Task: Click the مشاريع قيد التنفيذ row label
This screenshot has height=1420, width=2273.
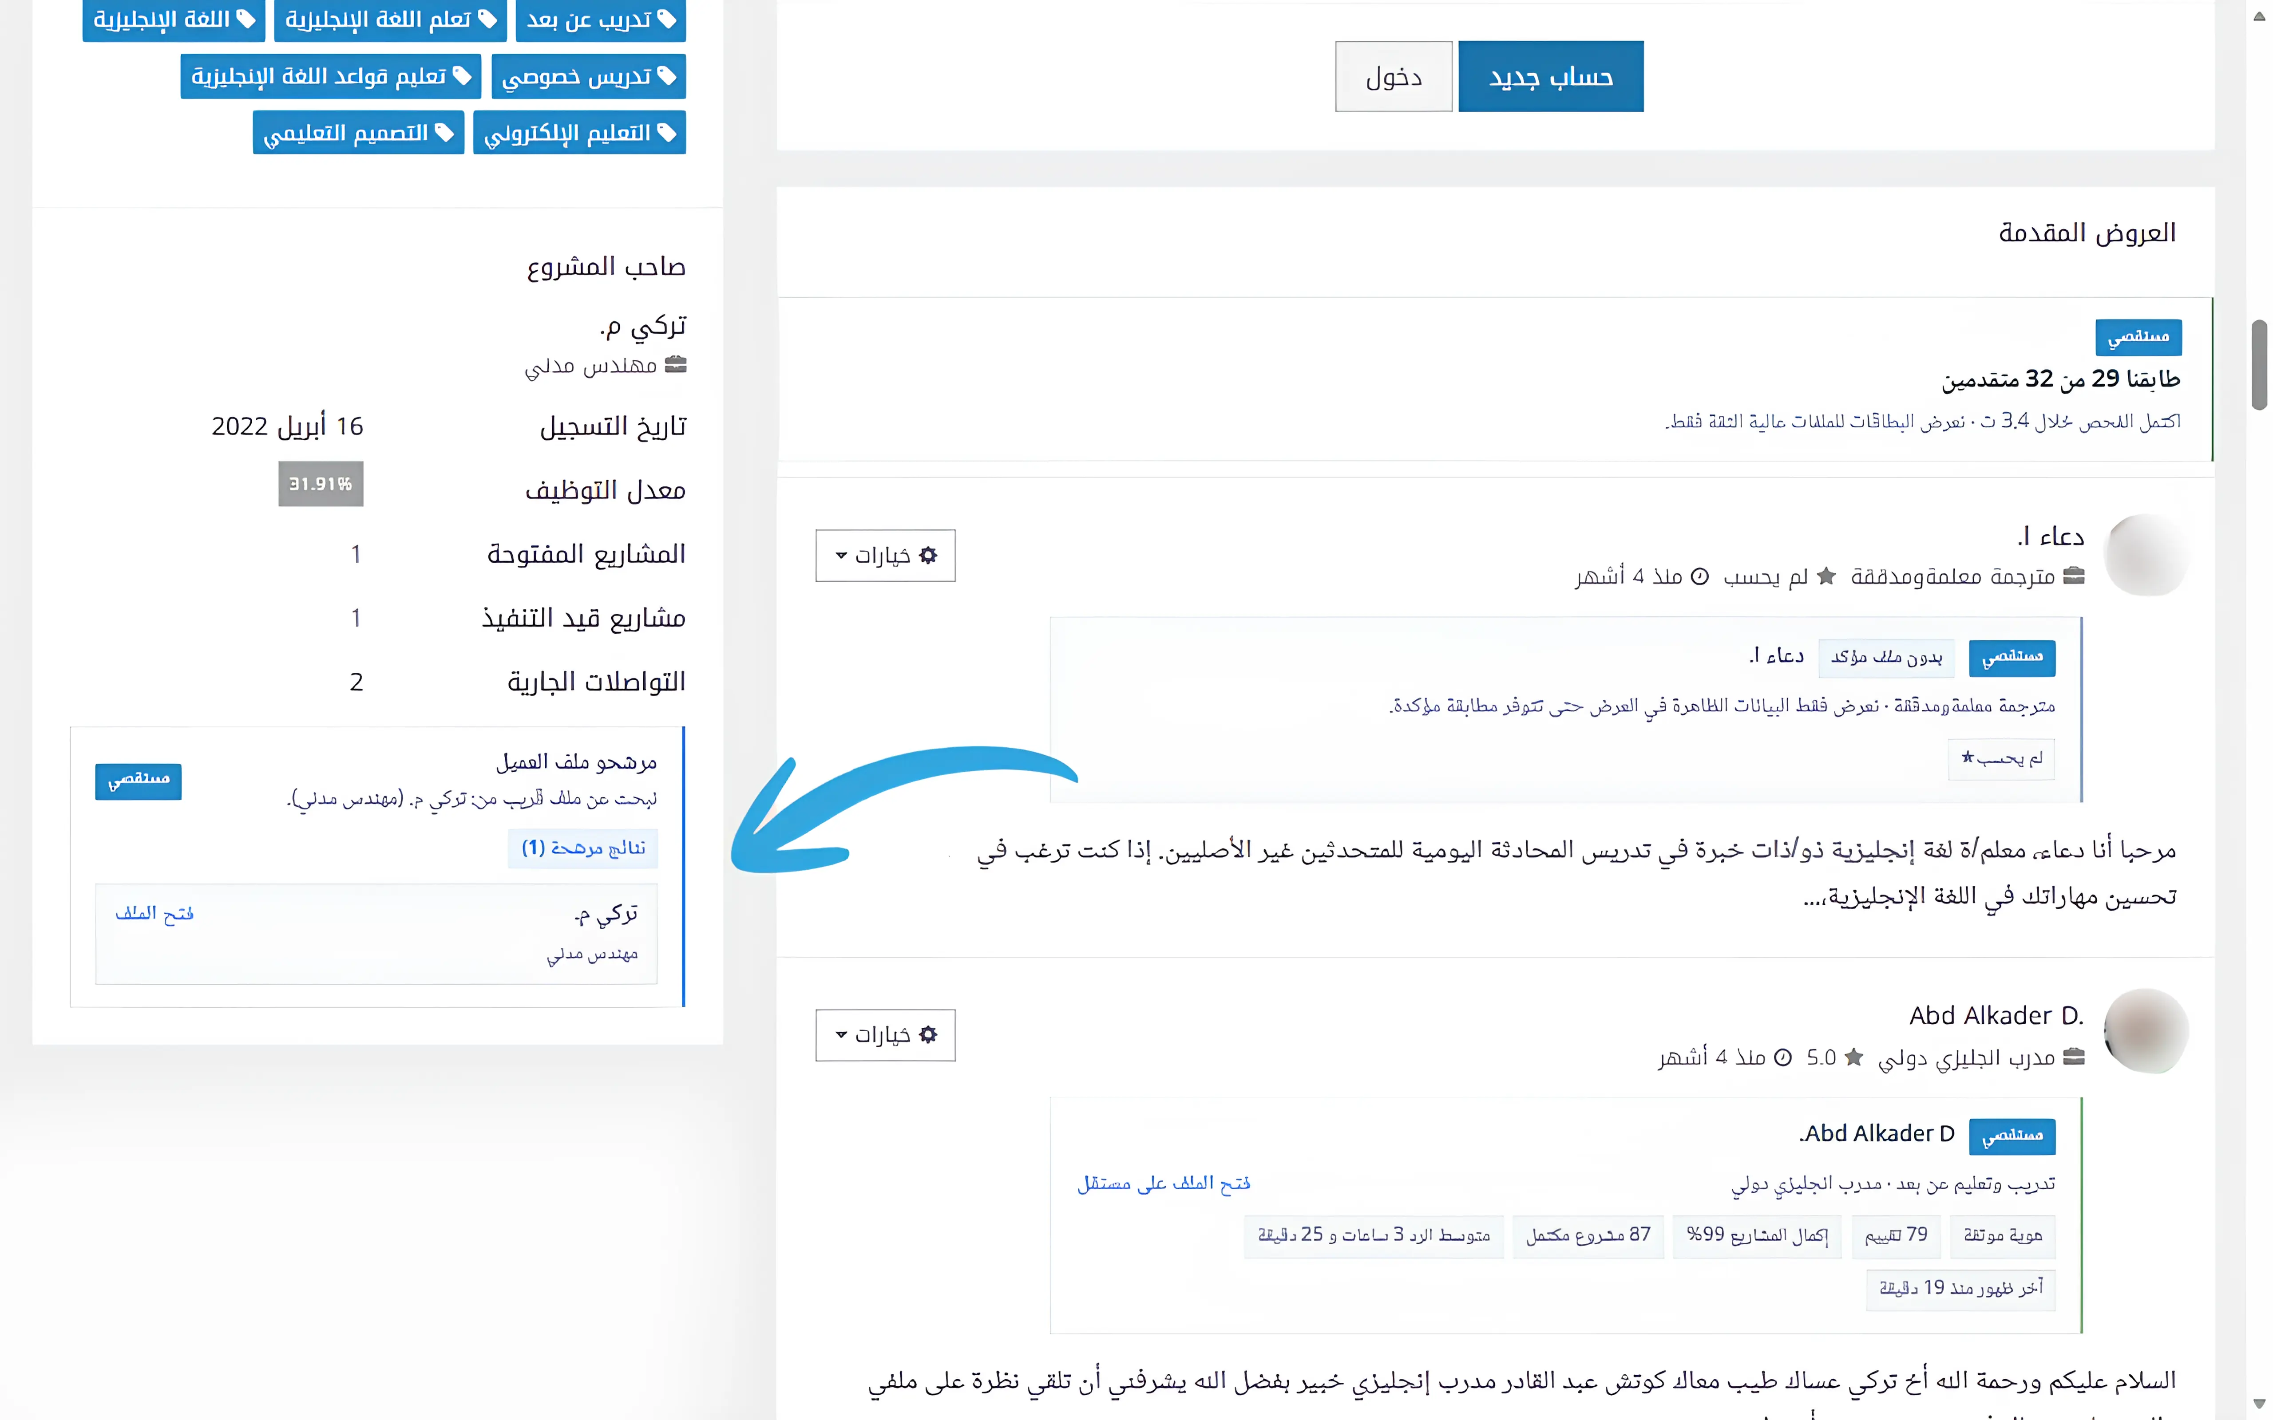Action: (583, 618)
